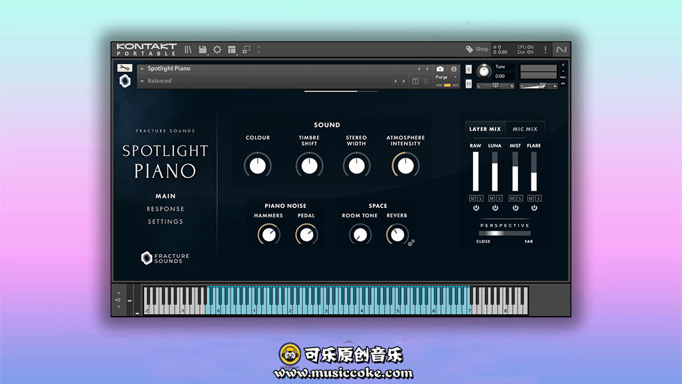The width and height of the screenshot is (682, 384).
Task: Click the PERSPECTIVE close-far slider
Action: click(505, 233)
